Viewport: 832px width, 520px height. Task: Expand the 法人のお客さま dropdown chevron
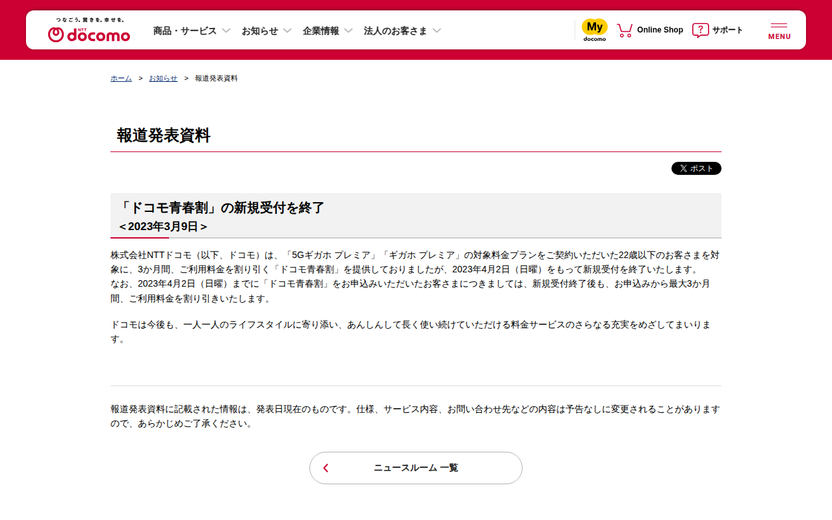point(437,31)
